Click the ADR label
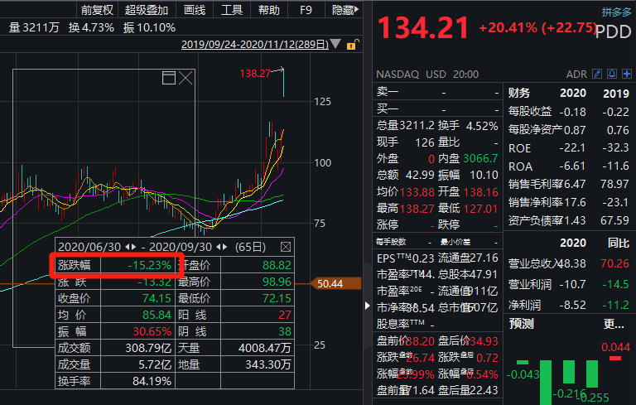Viewport: 636px width, 405px height. 576,75
